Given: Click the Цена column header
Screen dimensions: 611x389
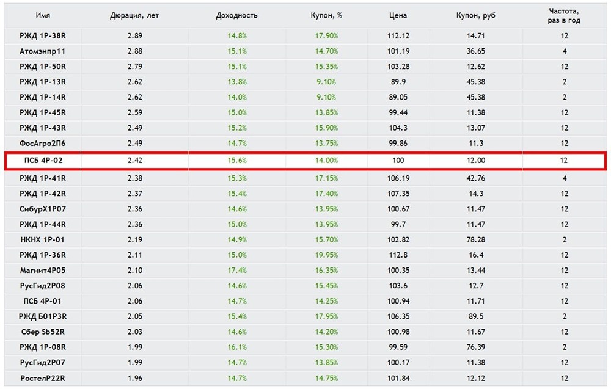Looking at the screenshot, I should tap(398, 15).
